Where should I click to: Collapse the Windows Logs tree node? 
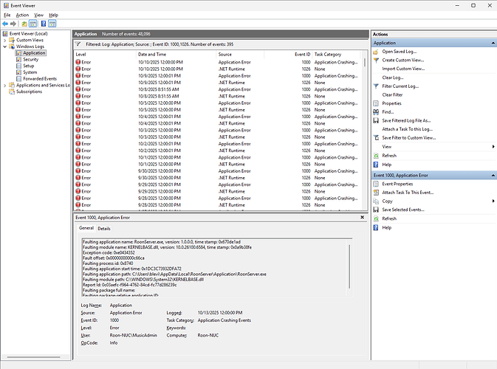(x=4, y=46)
